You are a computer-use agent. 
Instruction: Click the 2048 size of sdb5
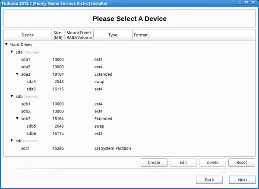(59, 126)
